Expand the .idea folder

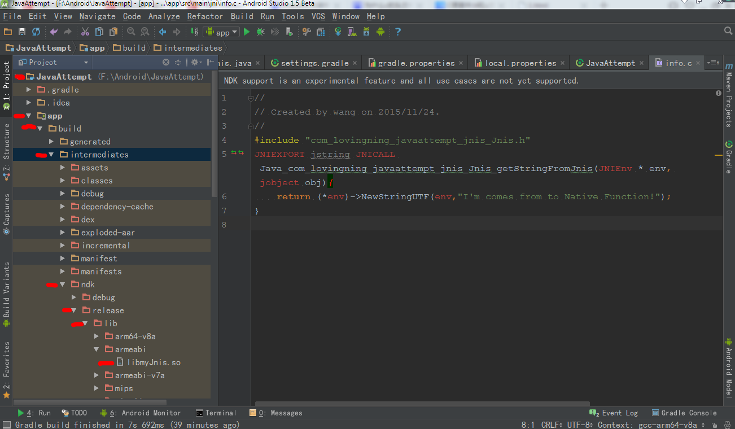29,103
